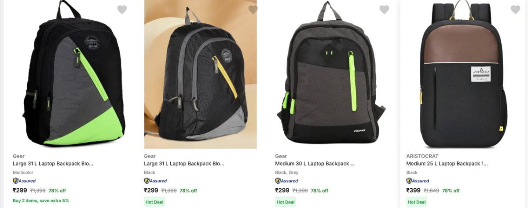View the grey Gear Medium backpack image

click(331, 73)
